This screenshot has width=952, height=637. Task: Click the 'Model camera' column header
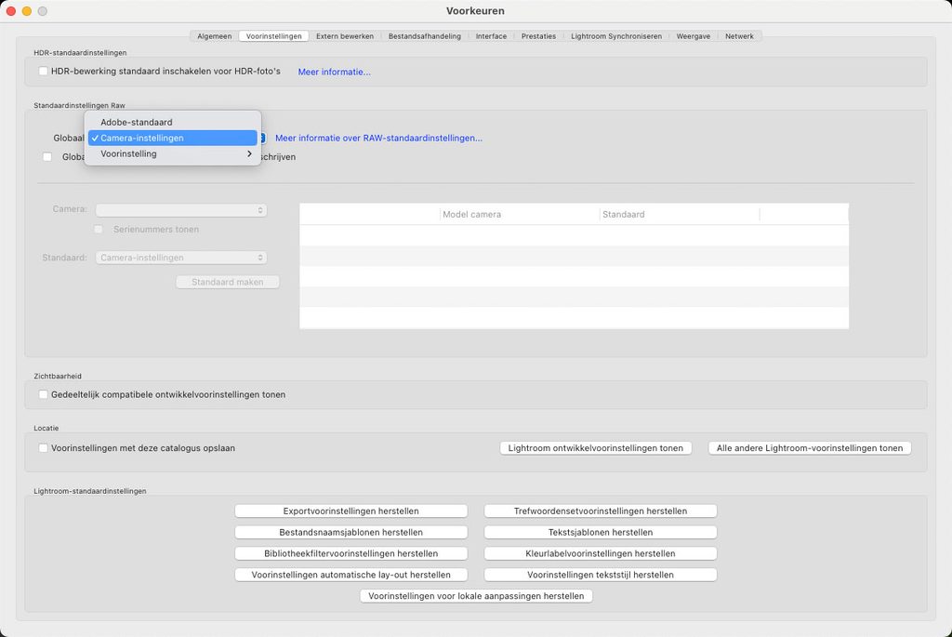pos(519,215)
